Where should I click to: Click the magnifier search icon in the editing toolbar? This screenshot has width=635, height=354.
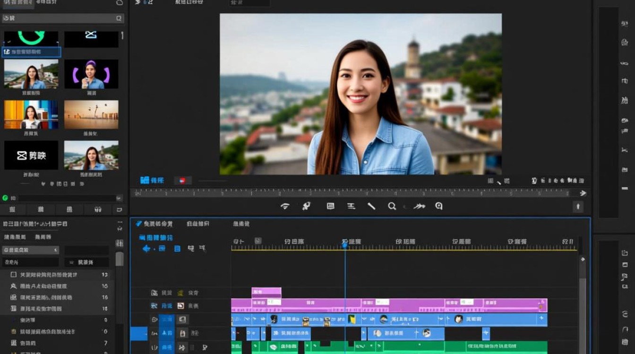(392, 206)
